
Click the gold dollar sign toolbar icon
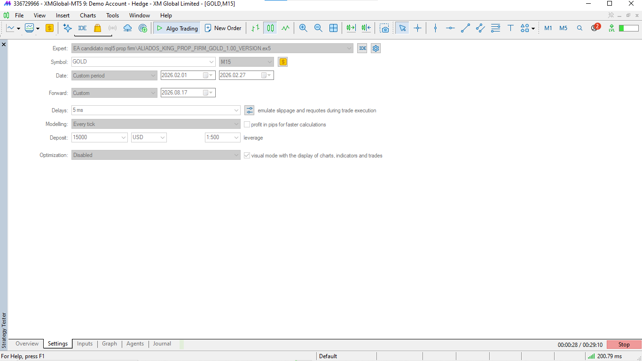click(x=49, y=28)
